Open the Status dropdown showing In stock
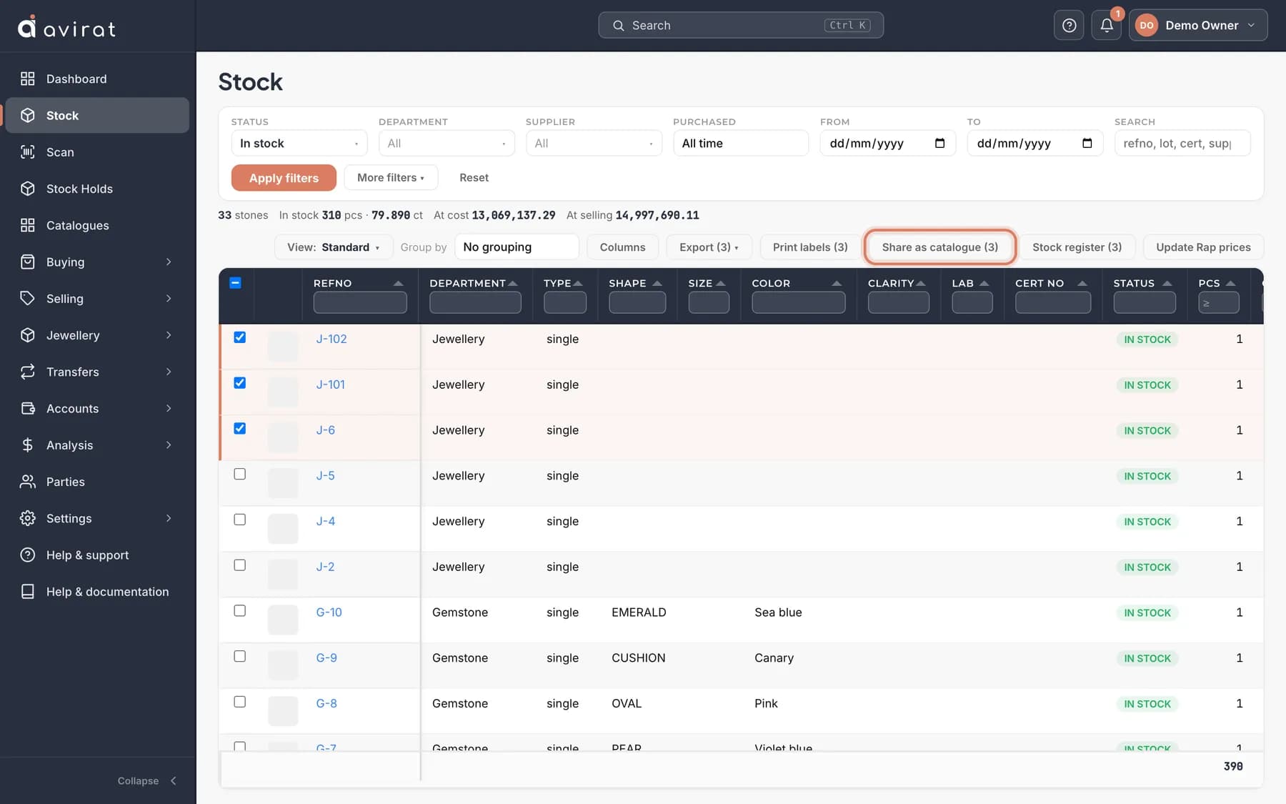 pos(299,143)
